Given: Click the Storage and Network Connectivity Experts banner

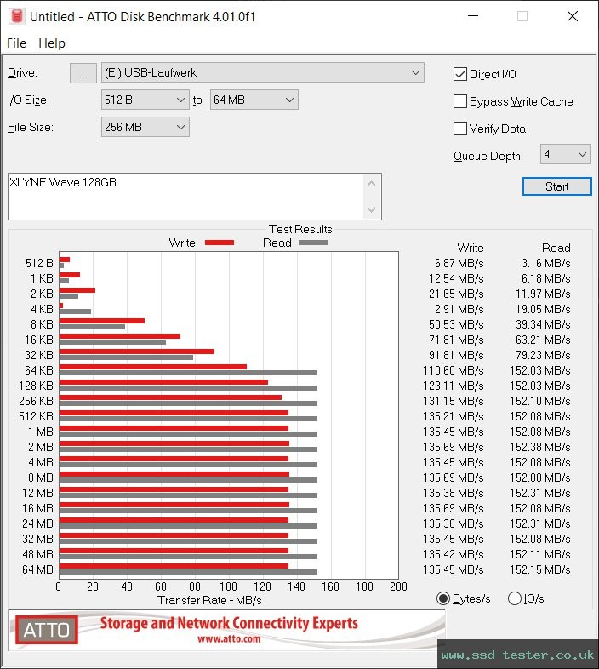Looking at the screenshot, I should [x=229, y=623].
